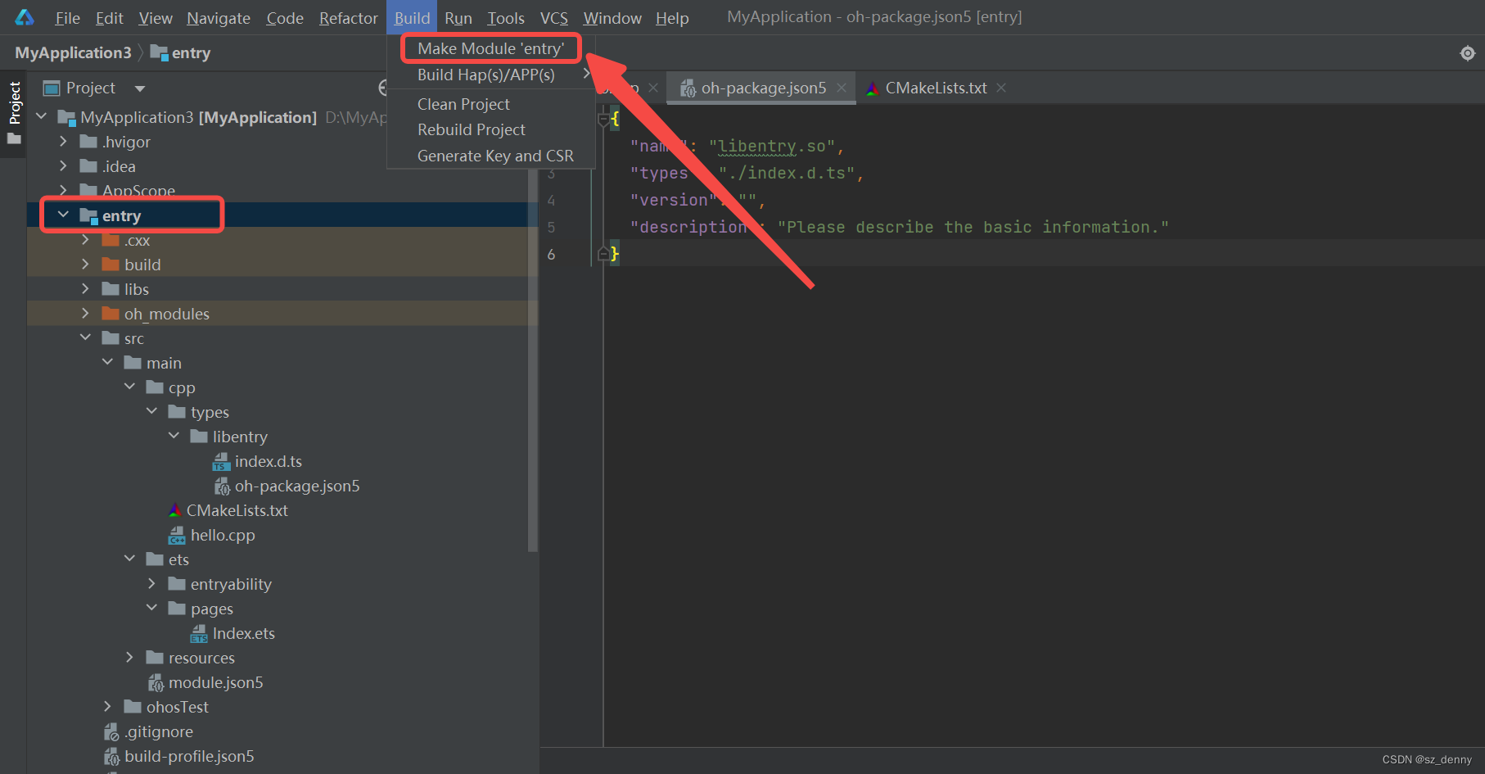Open module.json5 via its file icon
The image size is (1485, 774).
[x=156, y=681]
